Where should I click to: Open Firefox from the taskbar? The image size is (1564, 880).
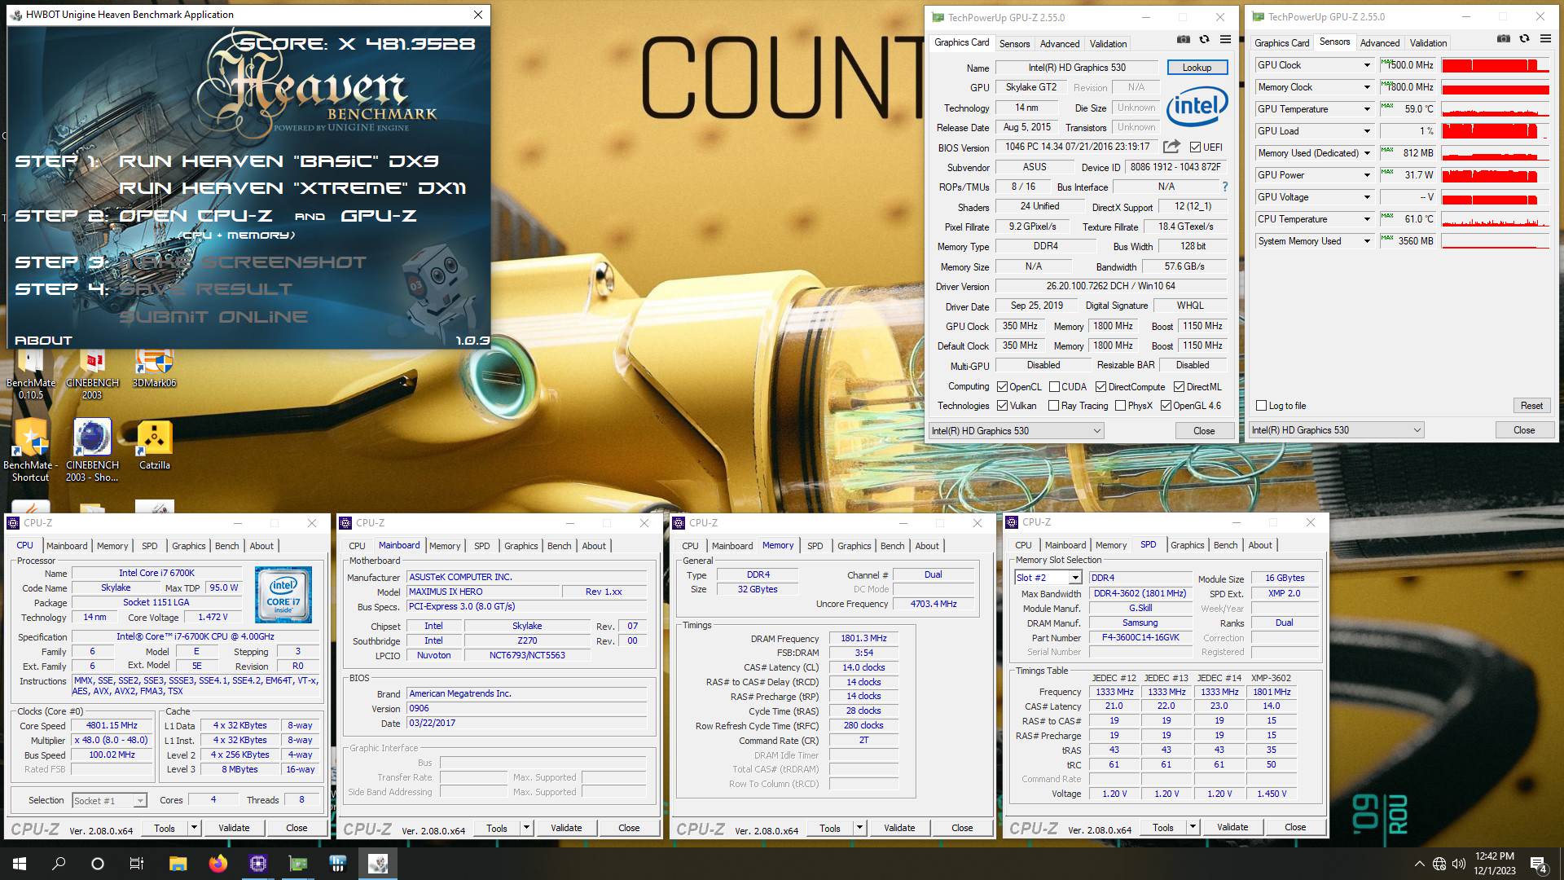point(217,864)
